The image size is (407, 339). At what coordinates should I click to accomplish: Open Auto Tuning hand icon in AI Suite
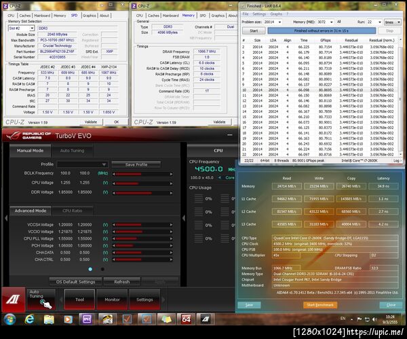[x=41, y=300]
